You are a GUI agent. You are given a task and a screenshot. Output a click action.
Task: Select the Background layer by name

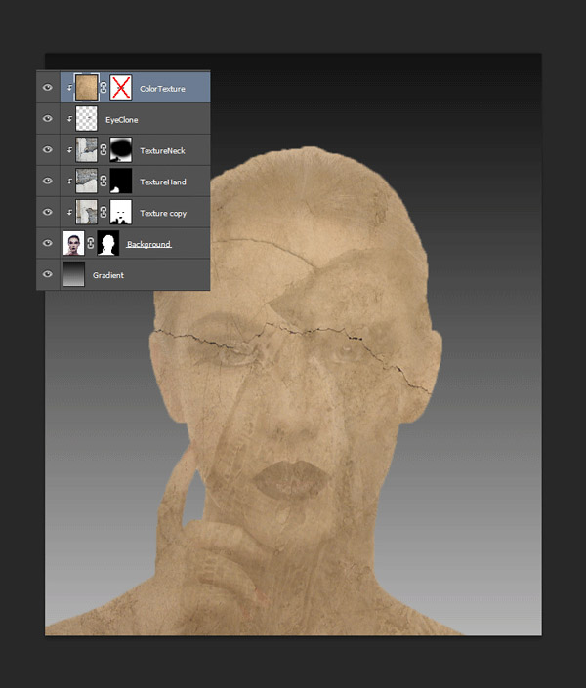click(148, 244)
